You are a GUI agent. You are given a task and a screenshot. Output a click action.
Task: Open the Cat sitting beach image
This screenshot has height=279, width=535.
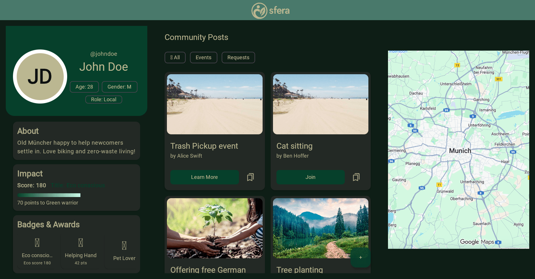[321, 104]
